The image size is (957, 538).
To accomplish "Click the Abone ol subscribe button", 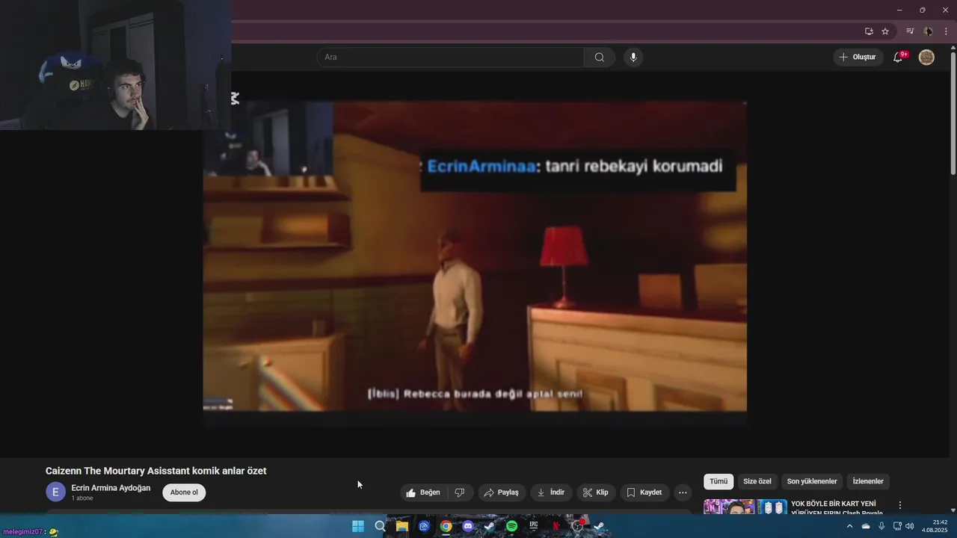I will pyautogui.click(x=184, y=492).
